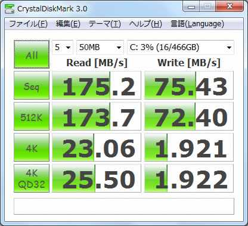Click the 4K write value 1.921

tap(189, 147)
